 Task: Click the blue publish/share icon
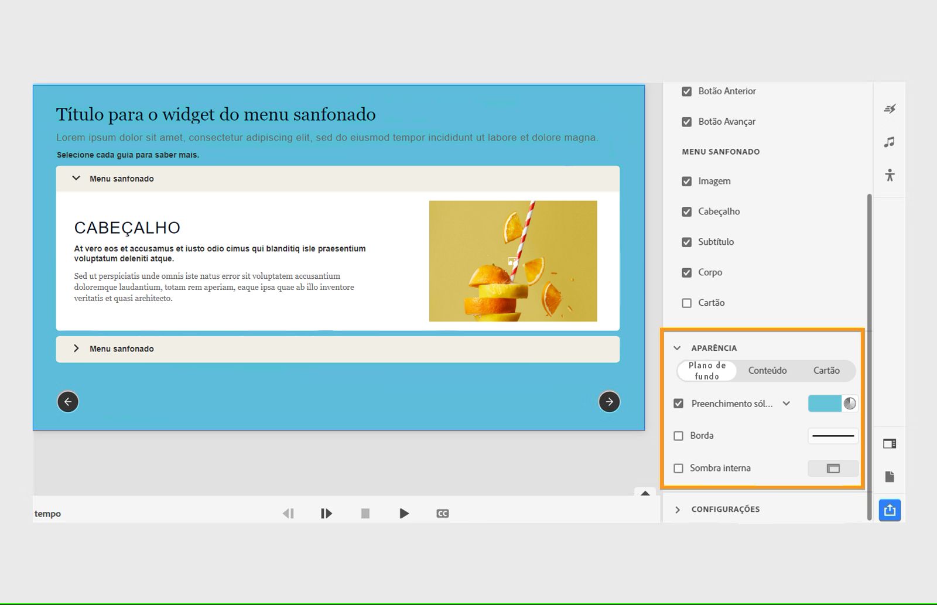click(890, 510)
